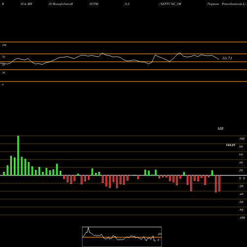Click the 40 label on MR axis

[241, 163]
